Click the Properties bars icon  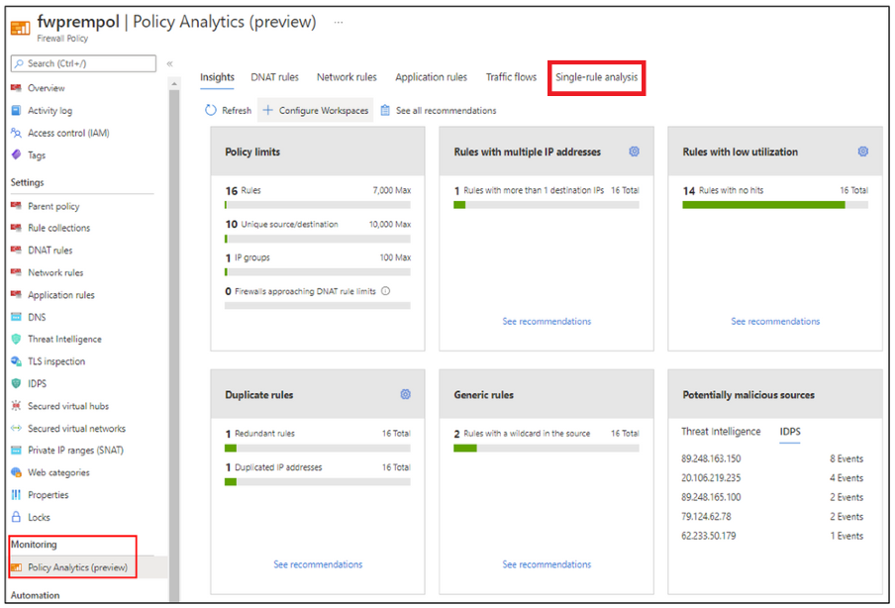pyautogui.click(x=16, y=495)
